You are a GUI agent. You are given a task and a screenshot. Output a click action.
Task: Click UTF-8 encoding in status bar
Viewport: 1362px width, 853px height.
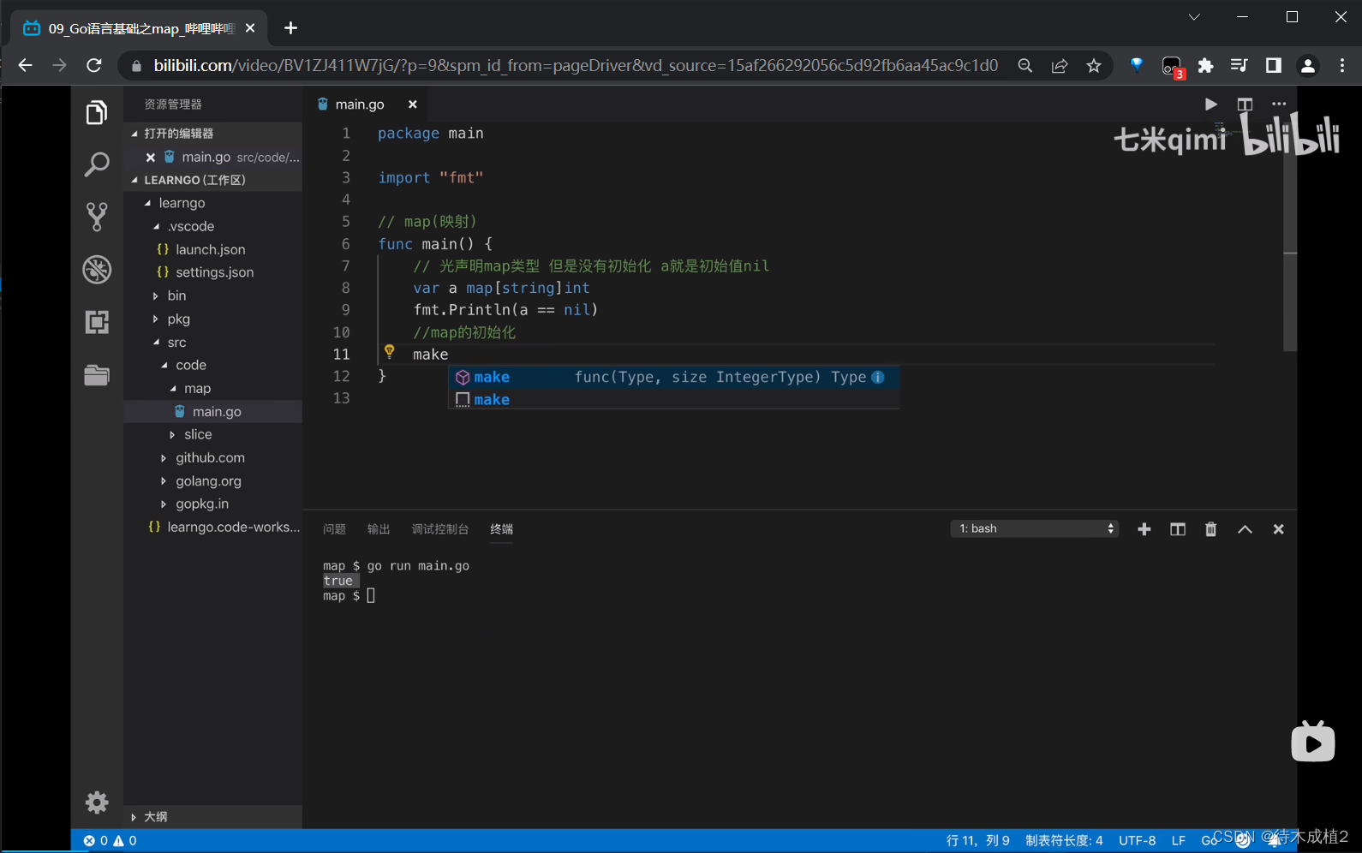1137,841
